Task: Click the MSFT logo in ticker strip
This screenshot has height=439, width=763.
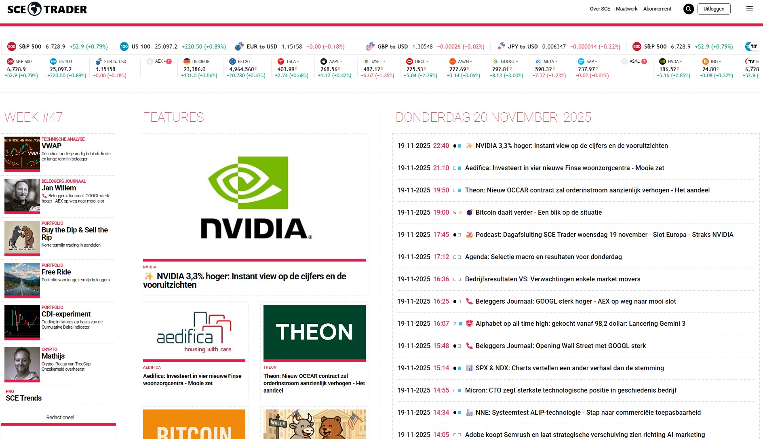Action: [x=366, y=61]
